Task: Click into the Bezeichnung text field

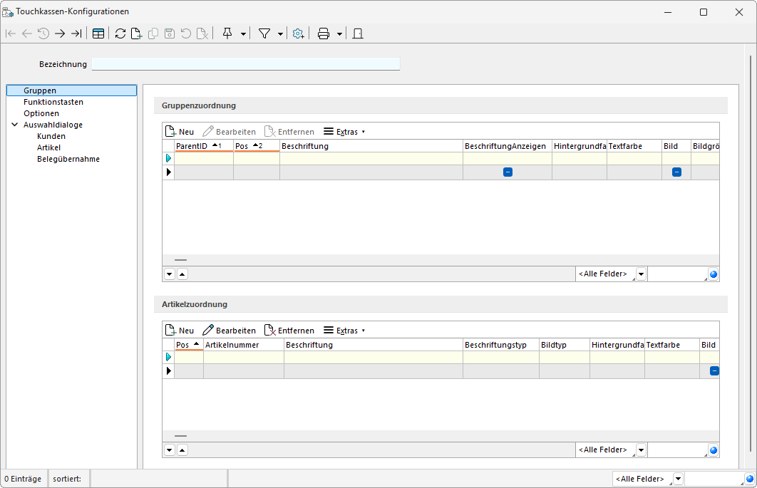Action: [246, 64]
